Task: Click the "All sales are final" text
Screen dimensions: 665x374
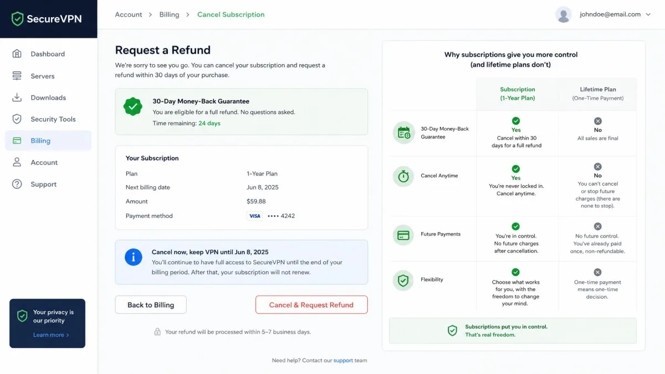Action: click(598, 139)
